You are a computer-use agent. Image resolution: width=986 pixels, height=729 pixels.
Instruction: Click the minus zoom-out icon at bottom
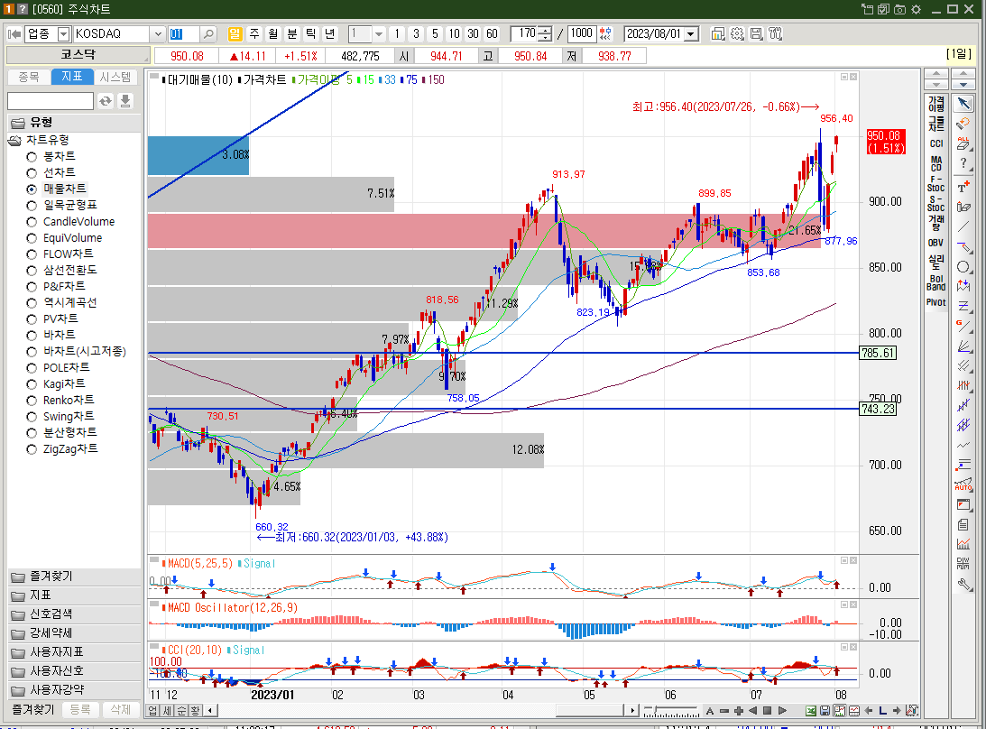pyautogui.click(x=723, y=711)
